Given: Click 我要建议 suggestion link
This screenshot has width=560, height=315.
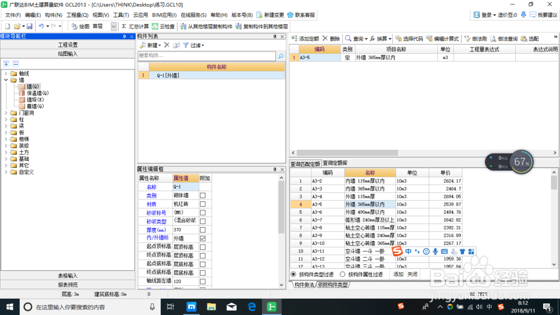Looking at the screenshot, I should (x=544, y=15).
